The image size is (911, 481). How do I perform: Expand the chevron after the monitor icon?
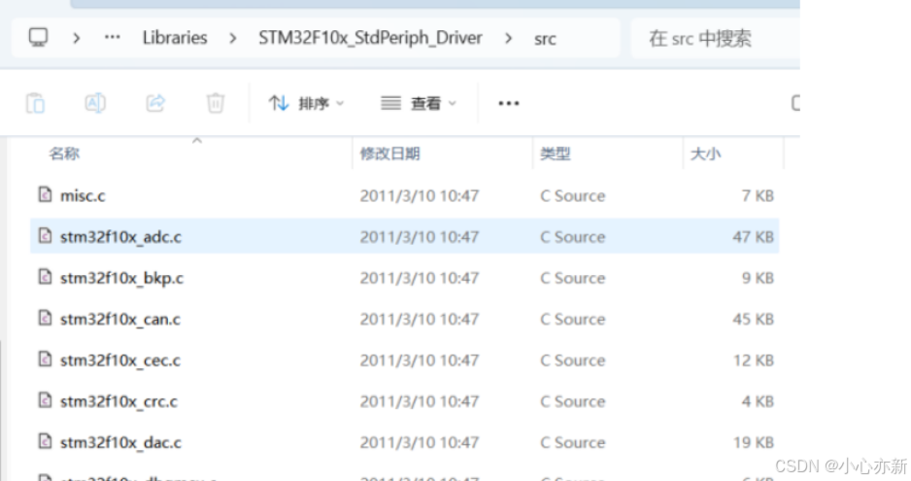pos(76,39)
